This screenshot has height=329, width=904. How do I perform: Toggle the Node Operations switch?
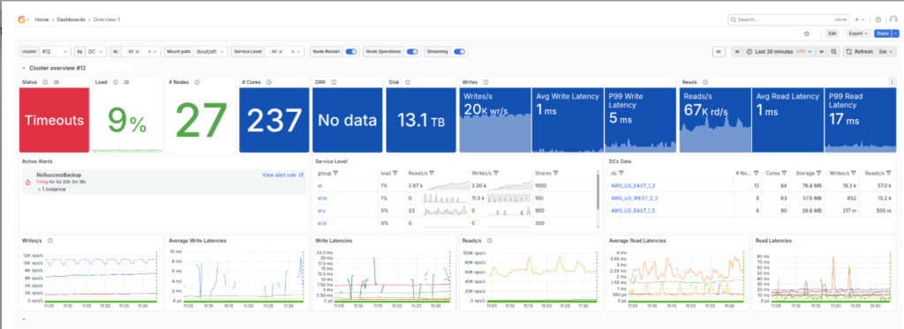point(411,52)
